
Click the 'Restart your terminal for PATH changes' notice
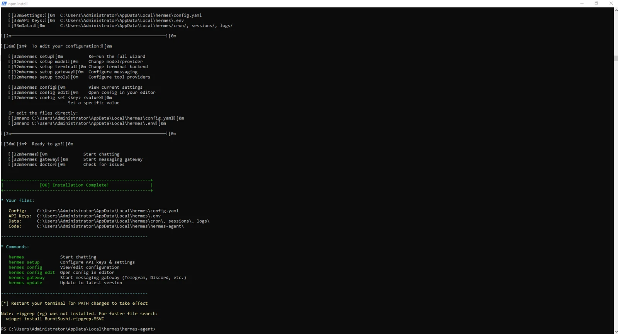[75, 304]
